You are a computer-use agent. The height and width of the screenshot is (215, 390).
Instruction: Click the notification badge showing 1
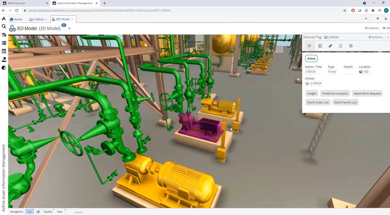64,25
